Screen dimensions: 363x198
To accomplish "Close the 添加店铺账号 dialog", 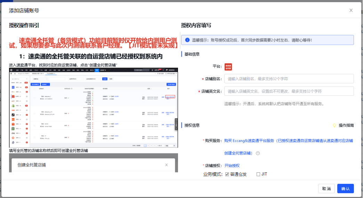I will point(351,10).
